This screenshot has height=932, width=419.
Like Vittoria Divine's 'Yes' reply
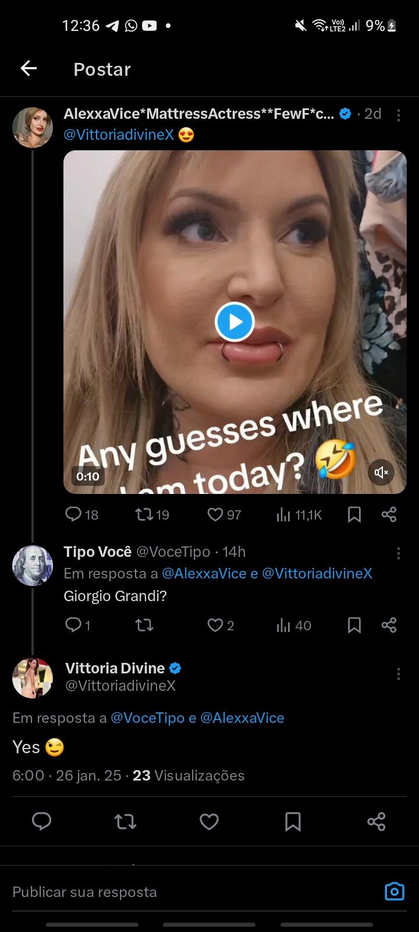[x=209, y=821]
